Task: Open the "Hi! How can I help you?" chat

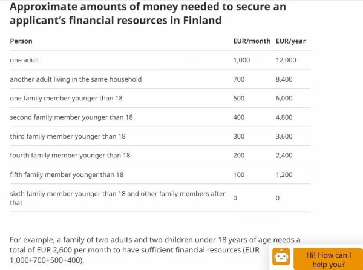Action: [x=328, y=259]
